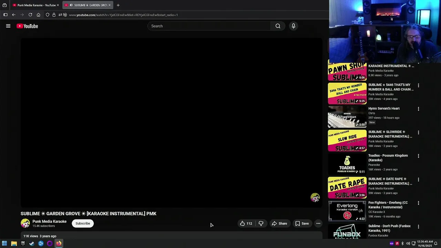Open Steam from taskbar
441x248 pixels.
32,244
